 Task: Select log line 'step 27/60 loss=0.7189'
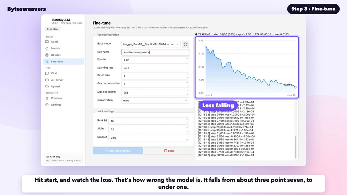click(x=226, y=121)
